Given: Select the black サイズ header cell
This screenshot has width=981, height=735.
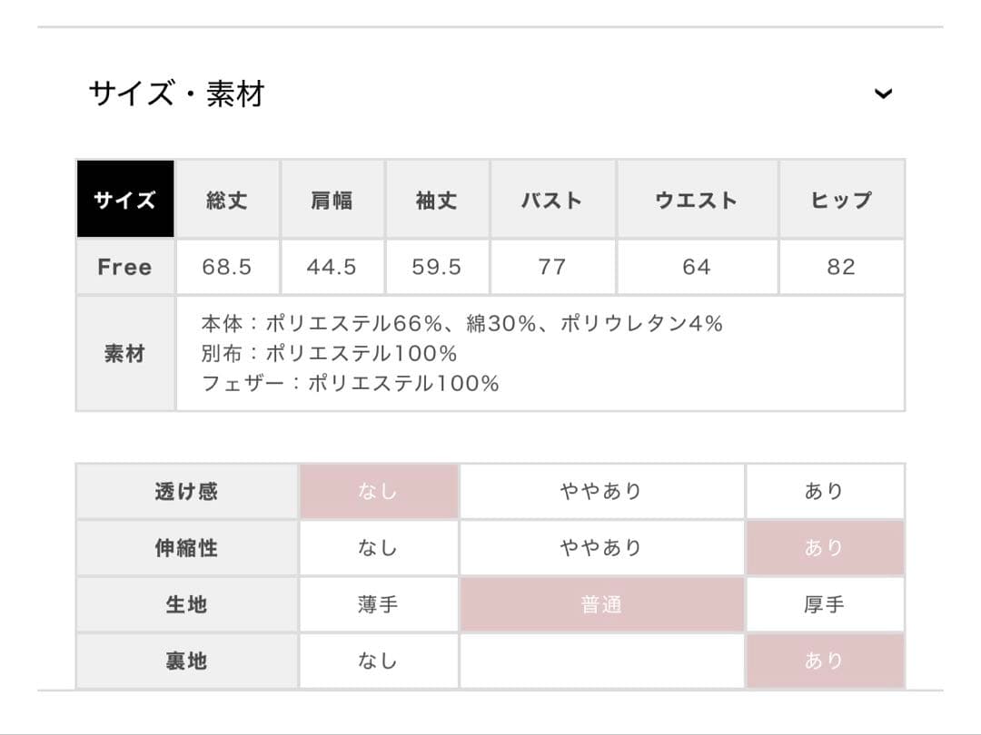Looking at the screenshot, I should pos(125,200).
